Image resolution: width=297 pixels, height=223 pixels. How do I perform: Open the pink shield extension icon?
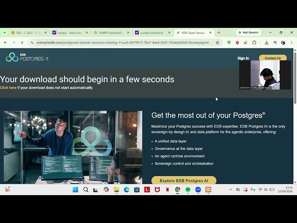(x=237, y=42)
